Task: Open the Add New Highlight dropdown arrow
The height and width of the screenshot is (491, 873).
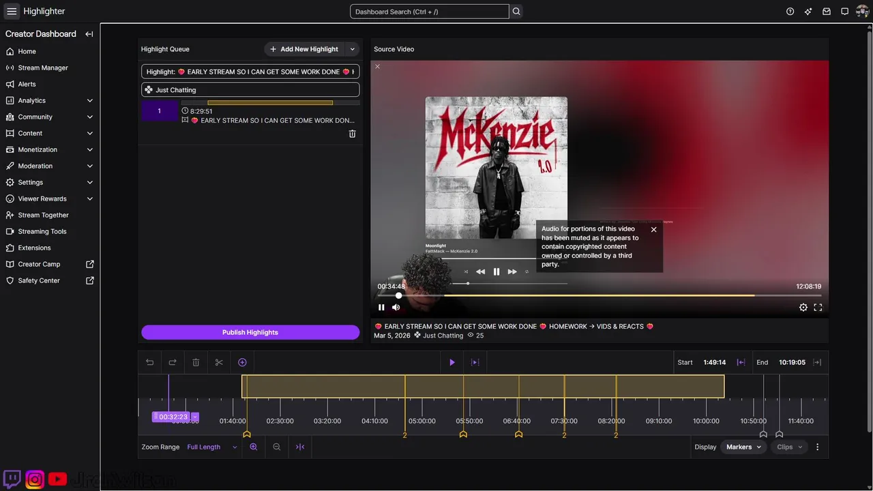Action: point(353,49)
